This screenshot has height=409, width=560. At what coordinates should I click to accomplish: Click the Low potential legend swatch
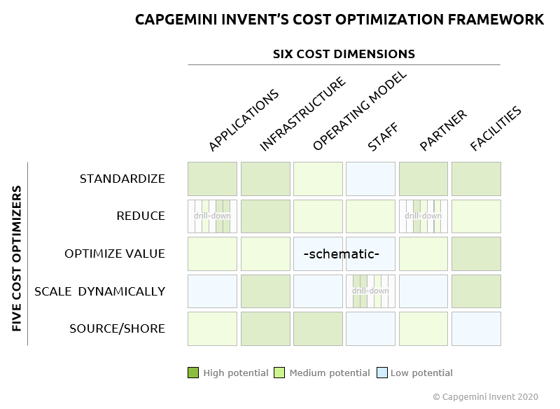[x=381, y=373]
